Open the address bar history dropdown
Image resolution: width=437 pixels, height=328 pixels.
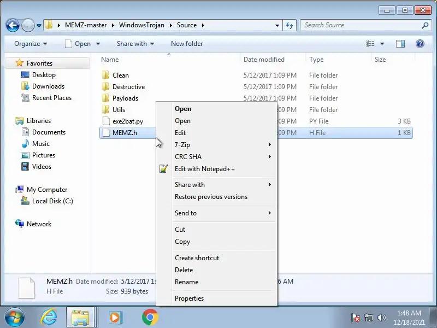tap(277, 25)
